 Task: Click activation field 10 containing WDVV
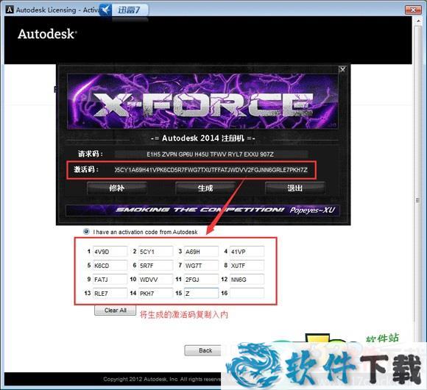(x=155, y=279)
